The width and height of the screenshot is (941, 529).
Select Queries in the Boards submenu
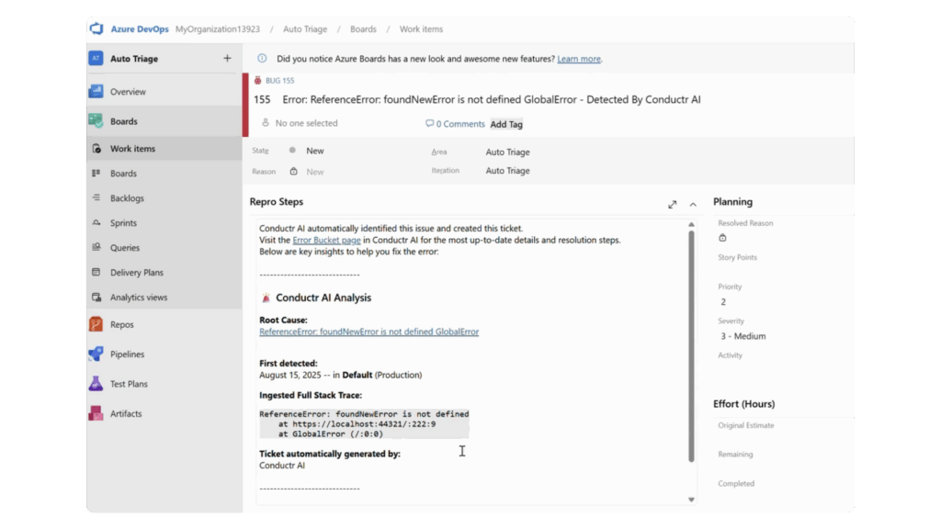[x=125, y=248]
